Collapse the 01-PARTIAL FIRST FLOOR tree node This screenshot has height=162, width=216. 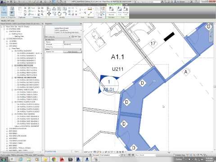tap(13, 66)
